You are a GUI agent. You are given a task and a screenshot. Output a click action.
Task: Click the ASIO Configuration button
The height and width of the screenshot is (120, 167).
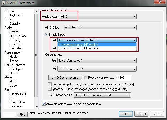pos(65,78)
